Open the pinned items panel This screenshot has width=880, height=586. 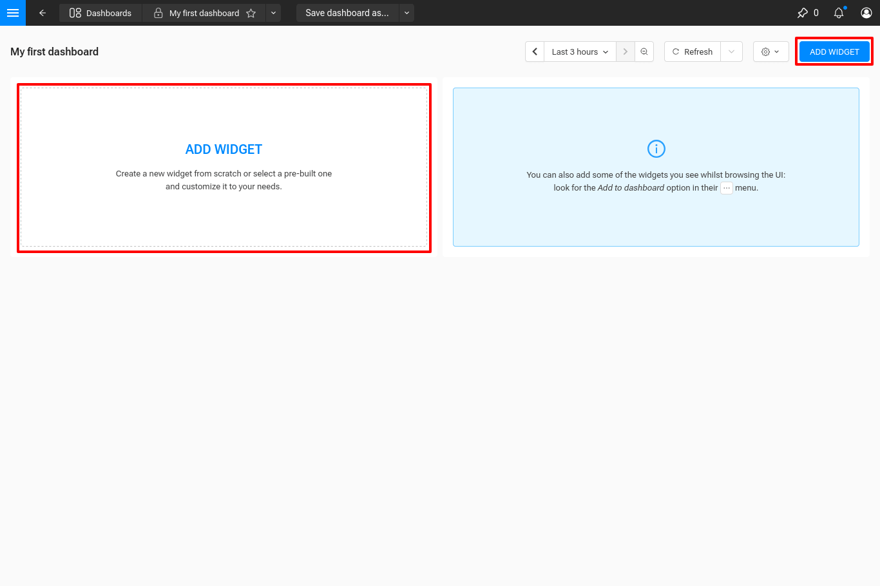pyautogui.click(x=803, y=12)
